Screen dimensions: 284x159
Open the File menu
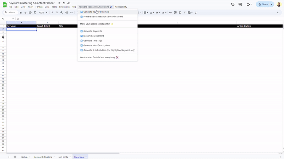(x=11, y=7)
